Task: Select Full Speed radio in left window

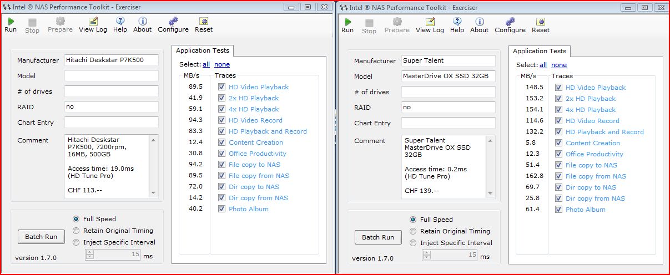Action: coord(76,219)
